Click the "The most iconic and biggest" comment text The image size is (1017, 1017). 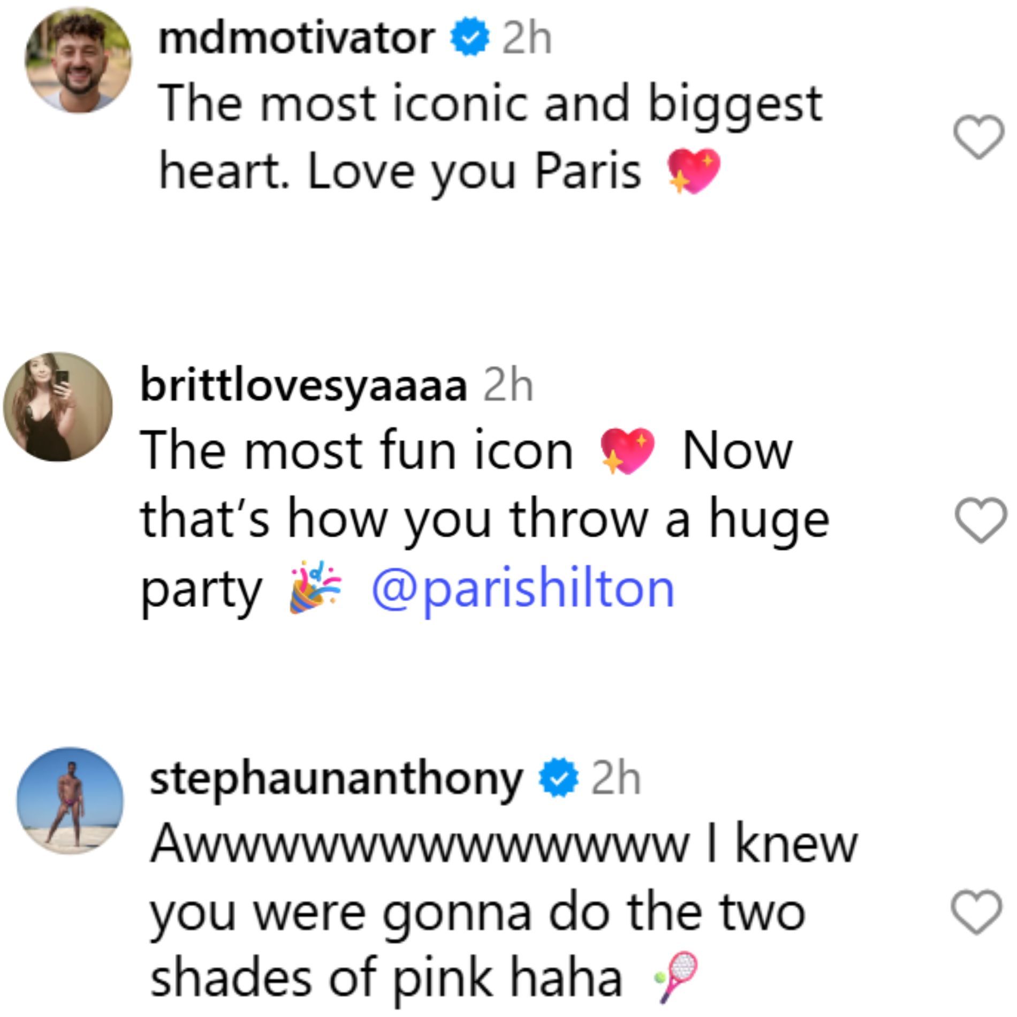(490, 104)
